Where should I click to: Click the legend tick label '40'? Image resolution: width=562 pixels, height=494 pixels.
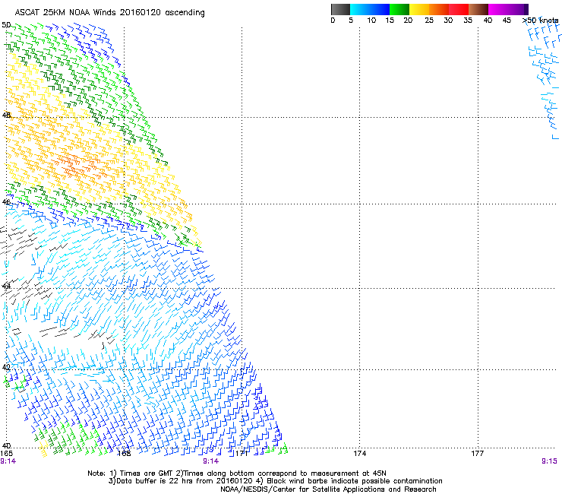click(488, 21)
